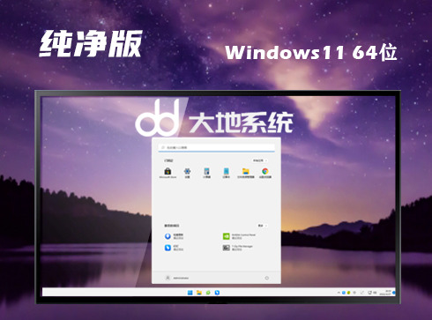Click the Start menu search box

(217, 147)
